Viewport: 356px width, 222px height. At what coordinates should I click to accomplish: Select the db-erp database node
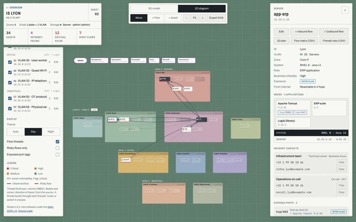point(124,120)
